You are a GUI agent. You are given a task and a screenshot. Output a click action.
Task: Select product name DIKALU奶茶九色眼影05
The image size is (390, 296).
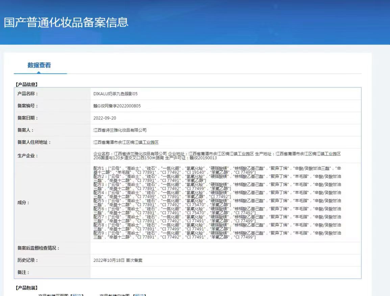[x=115, y=94]
